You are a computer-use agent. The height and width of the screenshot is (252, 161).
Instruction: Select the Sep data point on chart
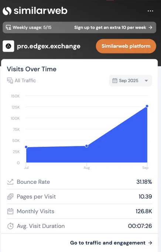tap(147, 106)
